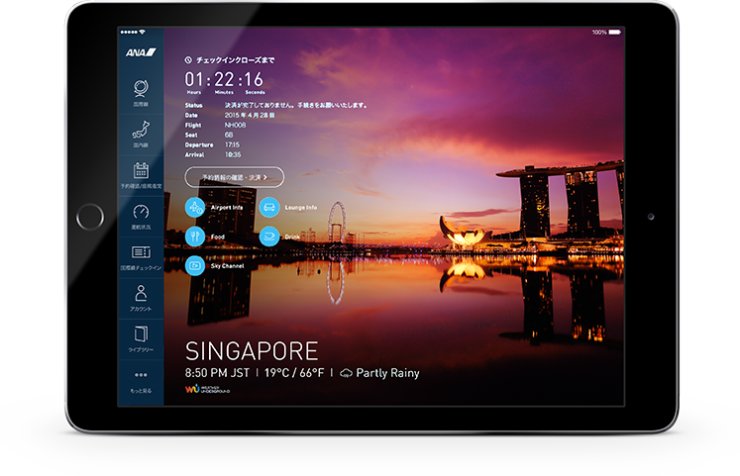
Task: Open the international flights globe icon
Action: tap(141, 87)
